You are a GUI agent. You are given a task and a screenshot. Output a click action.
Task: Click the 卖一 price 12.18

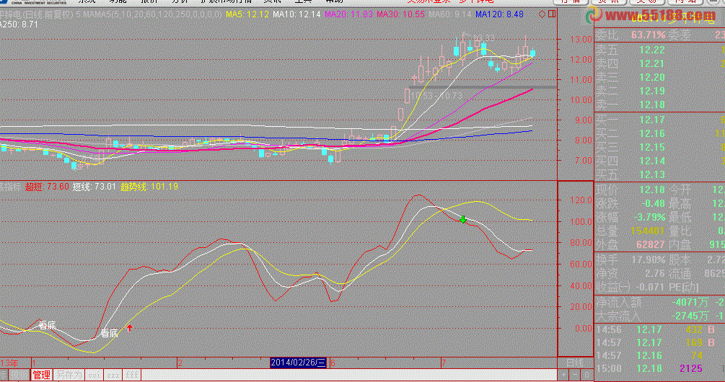click(652, 105)
